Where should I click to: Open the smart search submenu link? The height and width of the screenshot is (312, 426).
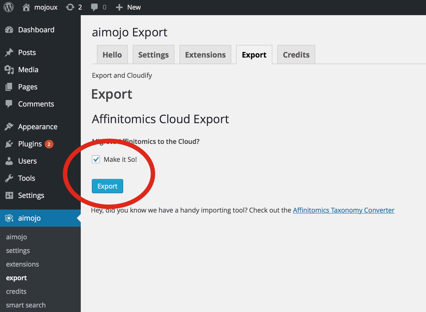click(x=26, y=305)
